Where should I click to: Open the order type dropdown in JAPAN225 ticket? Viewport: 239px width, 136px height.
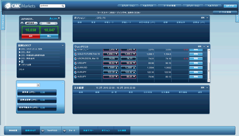point(31,23)
